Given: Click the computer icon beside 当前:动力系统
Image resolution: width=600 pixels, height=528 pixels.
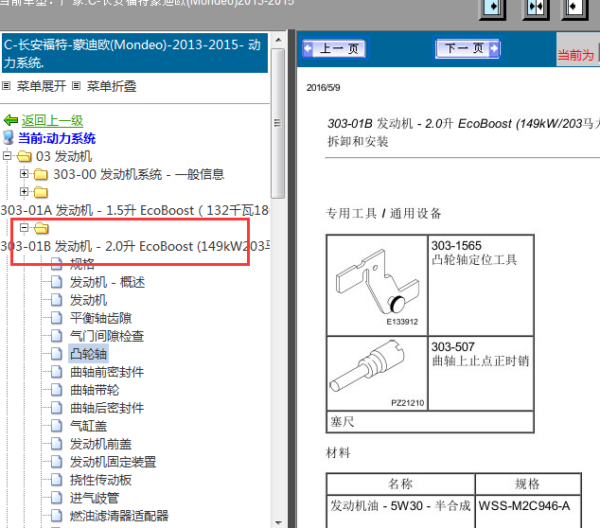Looking at the screenshot, I should (8, 138).
